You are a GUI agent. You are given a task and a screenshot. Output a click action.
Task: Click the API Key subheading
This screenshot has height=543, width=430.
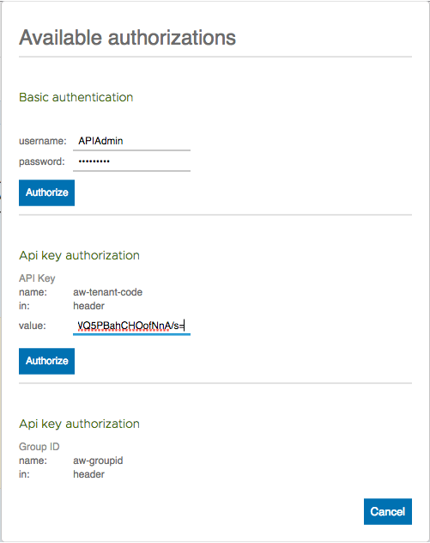(37, 278)
